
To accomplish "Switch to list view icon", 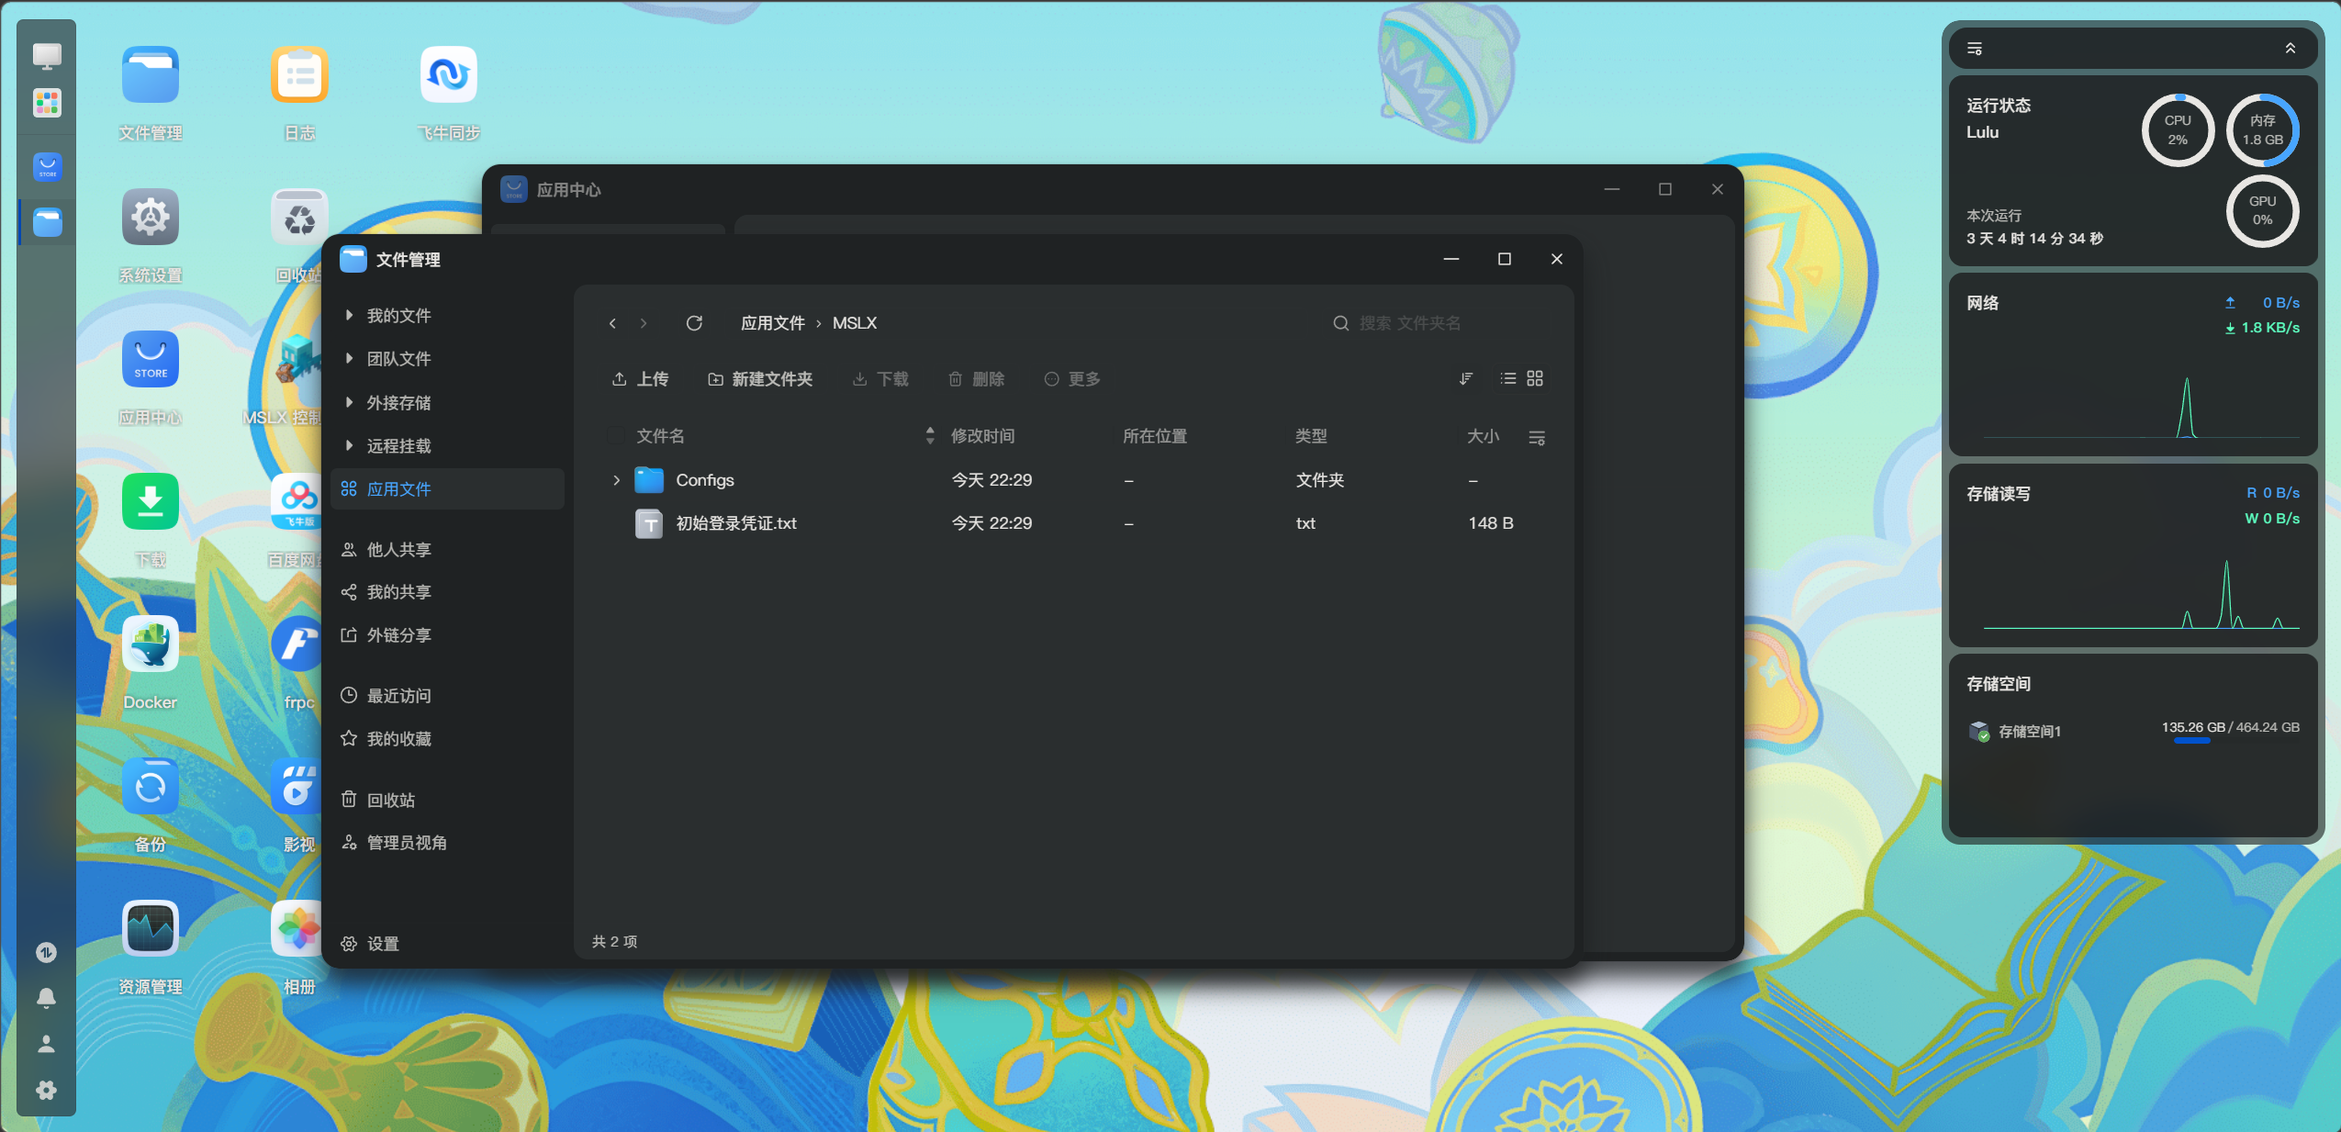I will point(1507,378).
